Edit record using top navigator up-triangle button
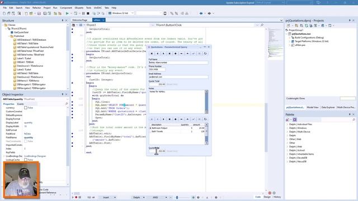Screen dimensions: 358x201 pyautogui.click(x=187, y=54)
